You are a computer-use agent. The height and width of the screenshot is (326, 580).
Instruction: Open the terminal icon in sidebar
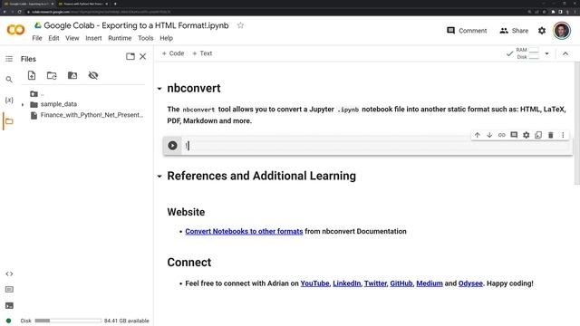tap(9, 306)
